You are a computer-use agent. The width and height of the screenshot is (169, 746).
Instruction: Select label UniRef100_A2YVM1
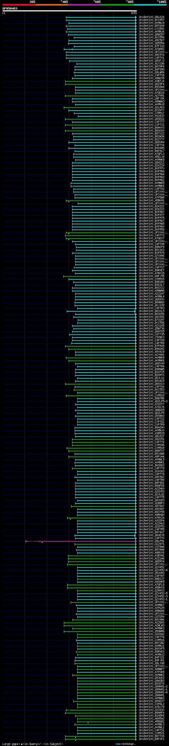(152, 96)
